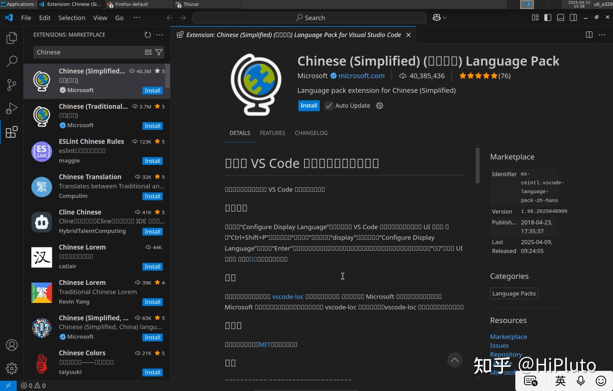Image resolution: width=613 pixels, height=391 pixels.
Task: Open the gear dropdown next to Auto Update
Action: (379, 105)
